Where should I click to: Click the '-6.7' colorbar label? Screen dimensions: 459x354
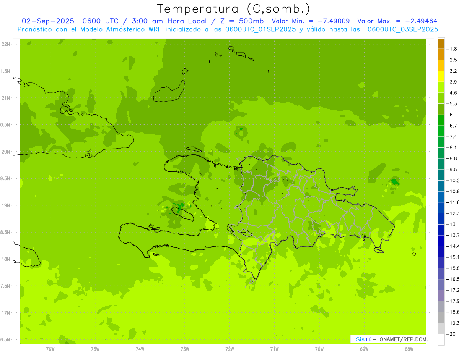click(452, 126)
